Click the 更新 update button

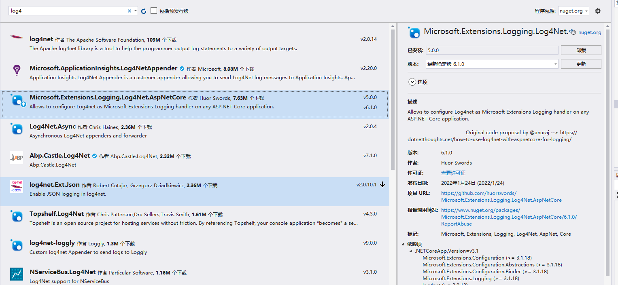point(581,64)
